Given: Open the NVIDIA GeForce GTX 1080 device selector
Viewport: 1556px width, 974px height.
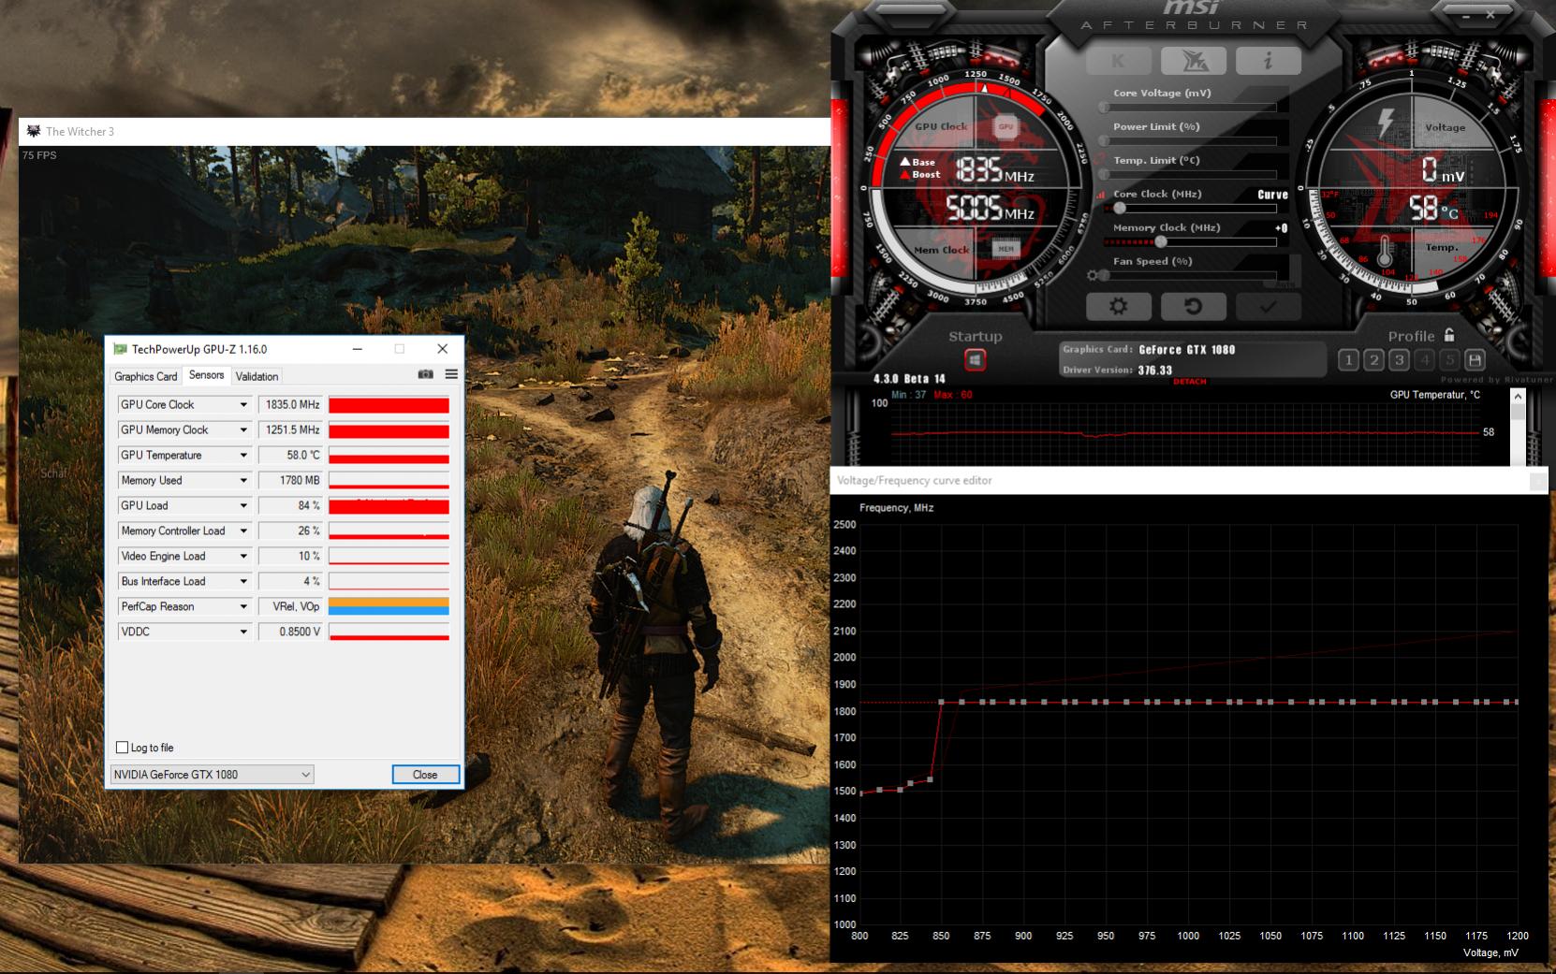Looking at the screenshot, I should point(212,775).
